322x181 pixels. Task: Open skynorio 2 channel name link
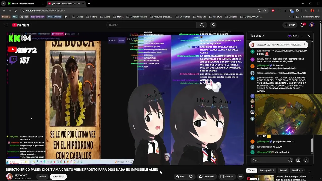tap(21, 175)
